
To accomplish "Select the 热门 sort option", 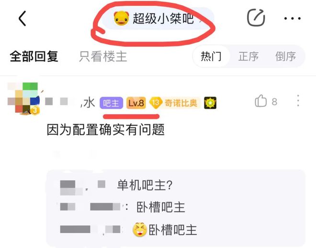I will pyautogui.click(x=211, y=56).
